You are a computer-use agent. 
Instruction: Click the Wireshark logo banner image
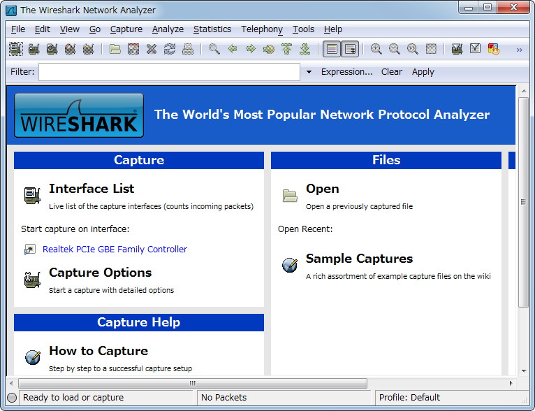coord(79,115)
